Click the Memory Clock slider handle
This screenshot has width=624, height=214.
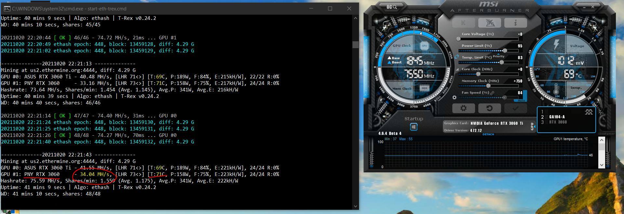(x=488, y=86)
